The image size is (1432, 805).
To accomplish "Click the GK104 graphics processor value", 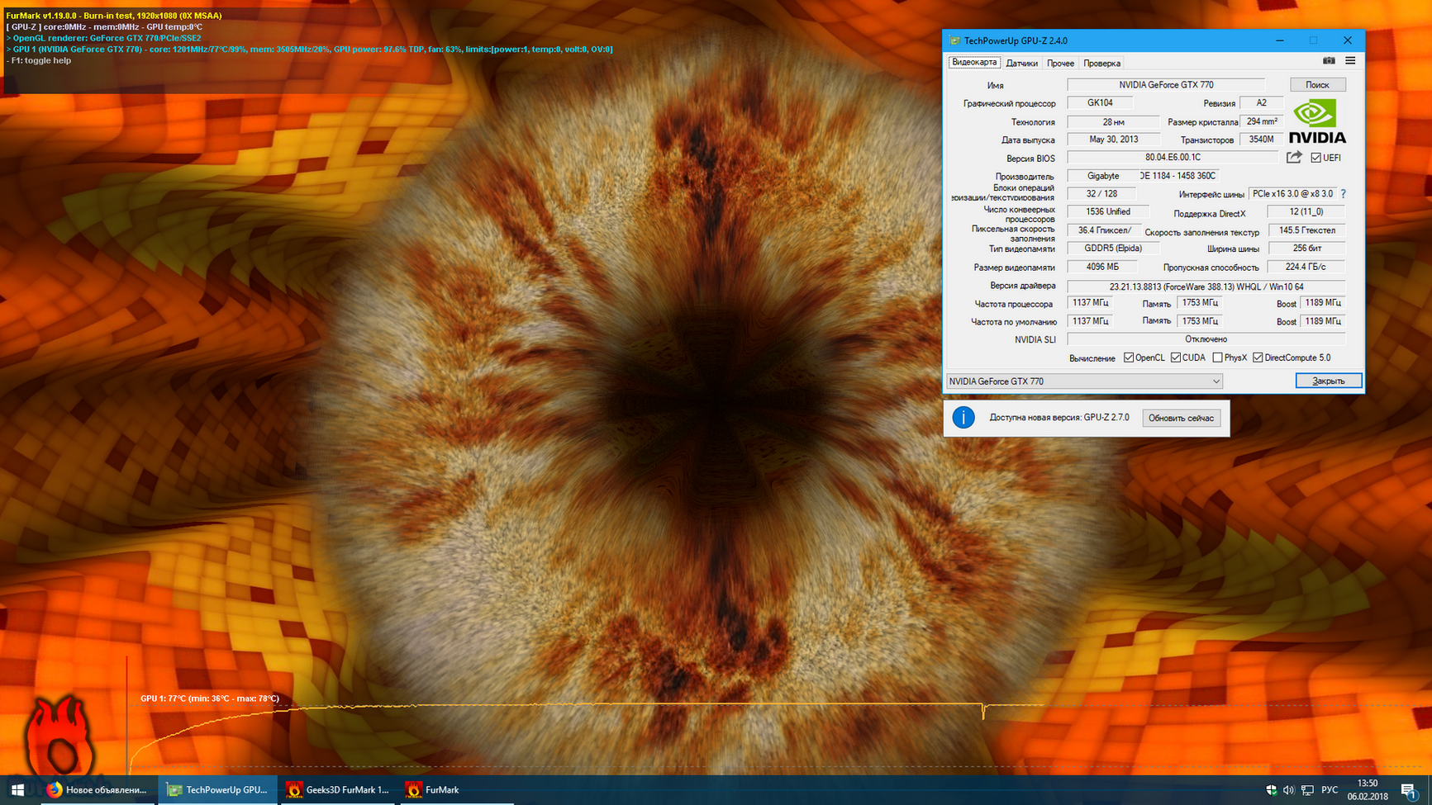I will [x=1099, y=103].
